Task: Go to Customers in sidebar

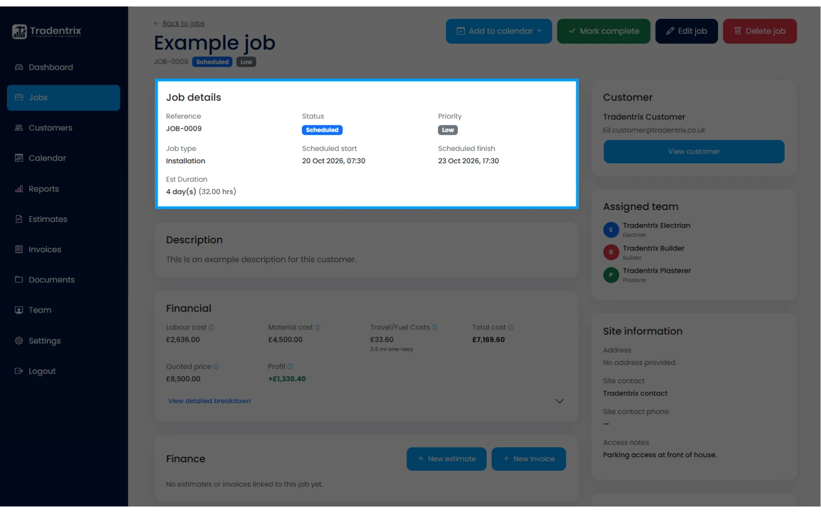Action: pyautogui.click(x=63, y=128)
